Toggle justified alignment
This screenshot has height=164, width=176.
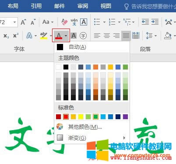coord(126,36)
